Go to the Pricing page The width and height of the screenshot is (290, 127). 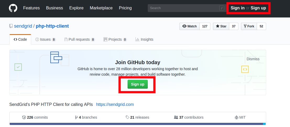tap(125, 8)
